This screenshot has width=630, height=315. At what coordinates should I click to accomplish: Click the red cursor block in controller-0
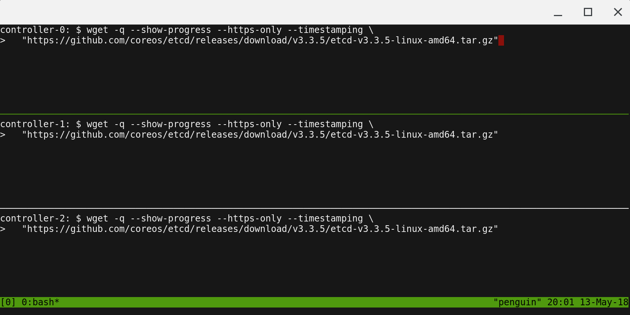pos(501,40)
